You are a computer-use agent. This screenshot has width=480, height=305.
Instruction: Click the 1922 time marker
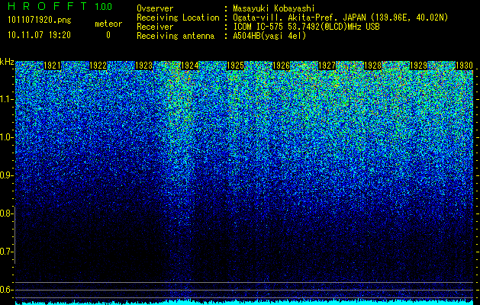click(x=98, y=66)
